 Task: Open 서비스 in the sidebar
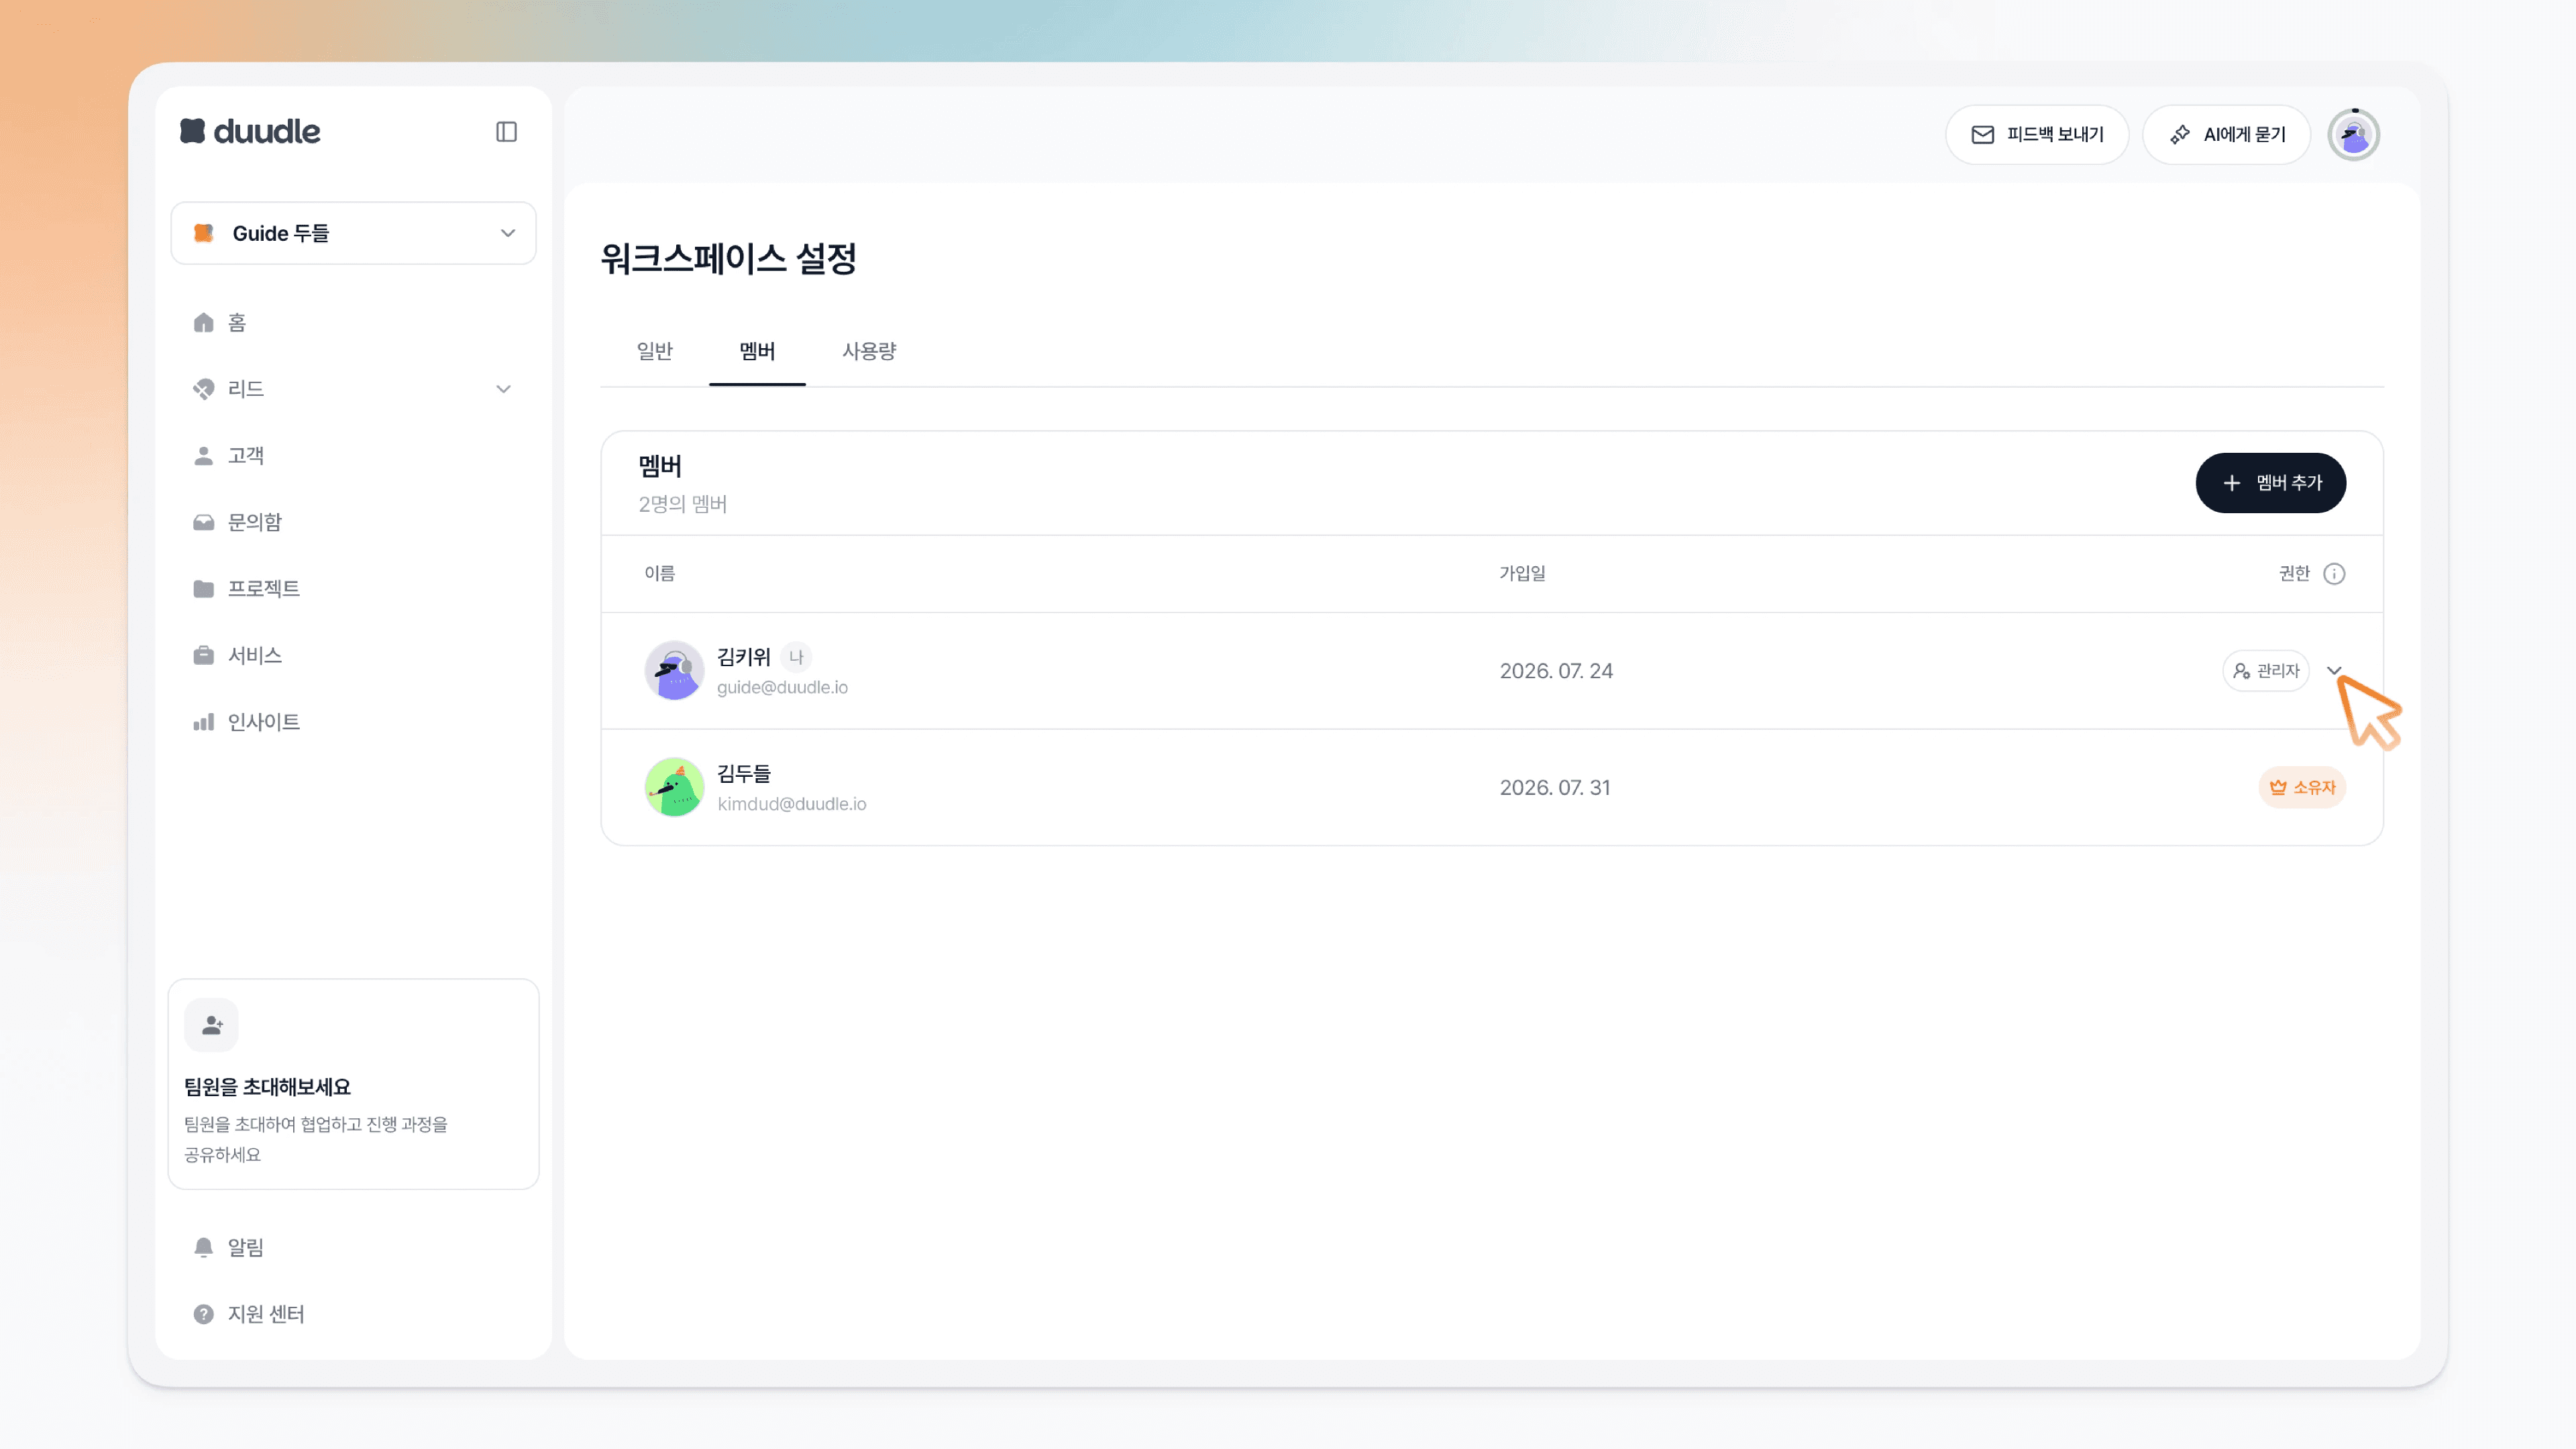254,655
